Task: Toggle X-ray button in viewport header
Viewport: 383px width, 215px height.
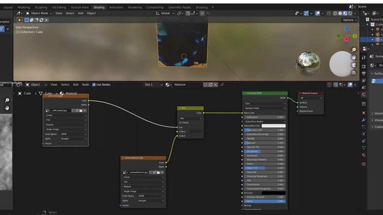Action: 329,13
